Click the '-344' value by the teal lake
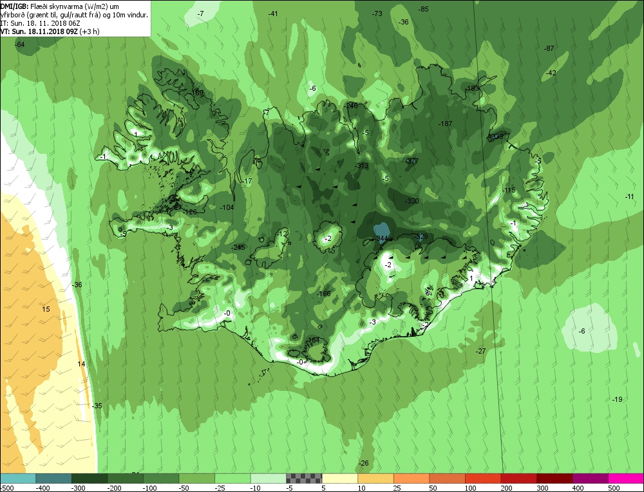 click(381, 238)
